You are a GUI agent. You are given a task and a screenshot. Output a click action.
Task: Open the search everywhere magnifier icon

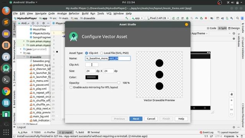[x=237, y=18]
